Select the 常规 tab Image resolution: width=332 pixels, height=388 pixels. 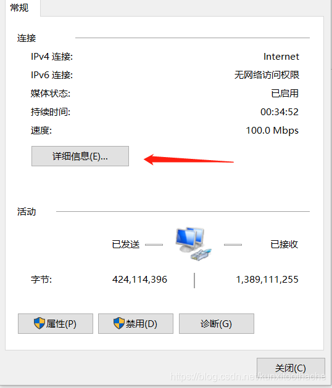[19, 8]
